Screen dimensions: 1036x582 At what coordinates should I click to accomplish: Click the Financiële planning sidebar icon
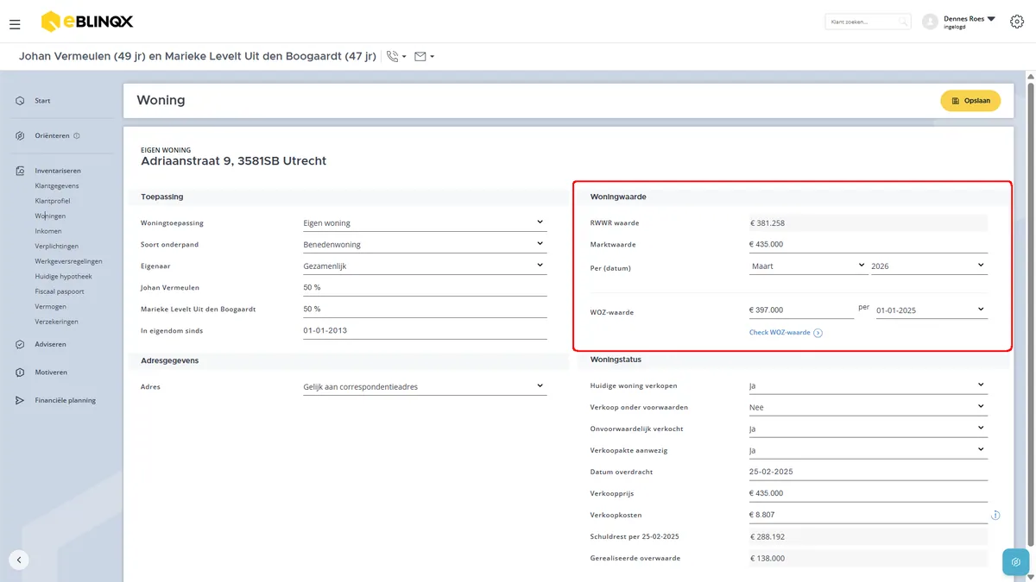coord(20,400)
